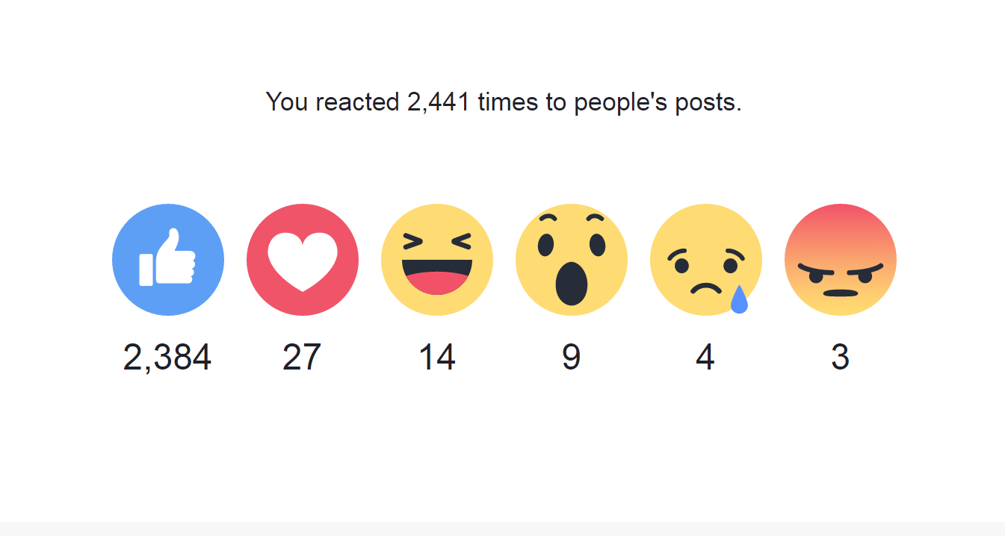Click the surprised Wow reaction icon

pos(572,259)
